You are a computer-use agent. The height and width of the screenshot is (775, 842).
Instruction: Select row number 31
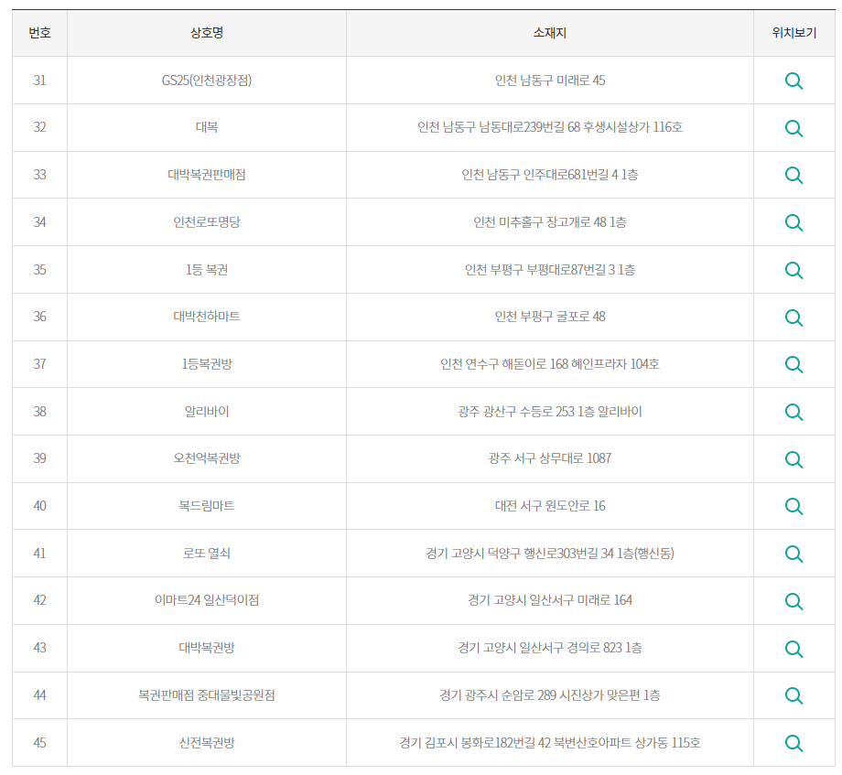39,81
